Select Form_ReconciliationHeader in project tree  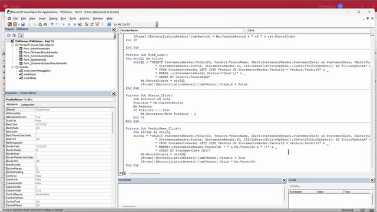[x=38, y=56]
